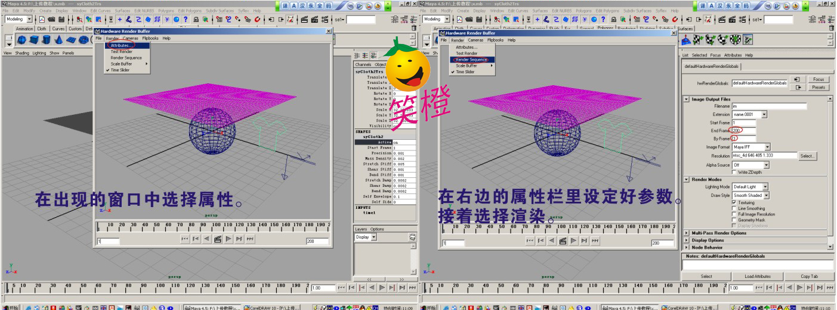Click the Open Scene icon in the left Maya window
This screenshot has width=837, height=310.
pos(52,19)
